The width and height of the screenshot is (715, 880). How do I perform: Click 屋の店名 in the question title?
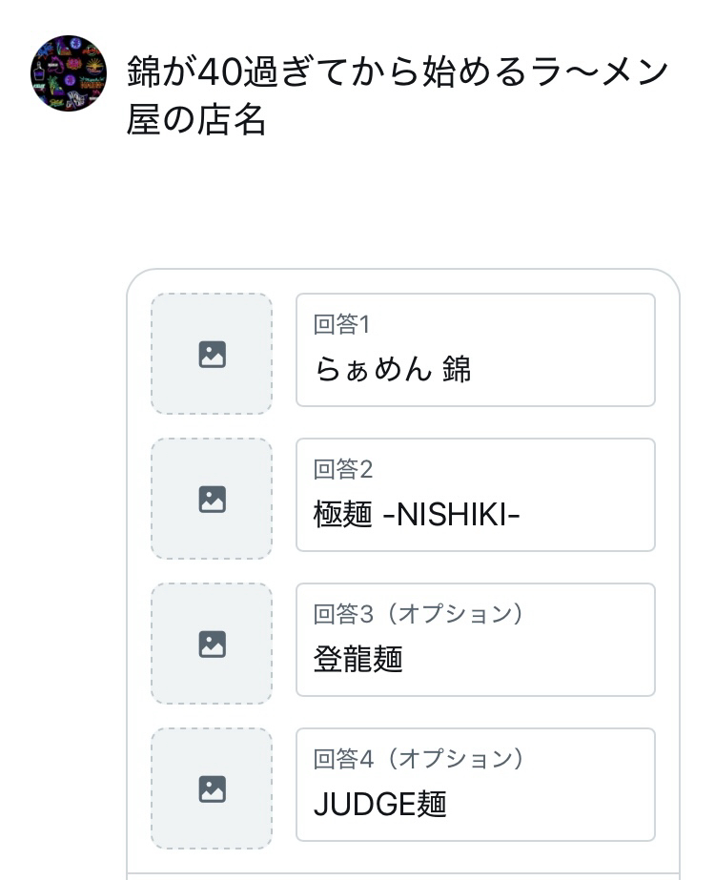click(195, 121)
